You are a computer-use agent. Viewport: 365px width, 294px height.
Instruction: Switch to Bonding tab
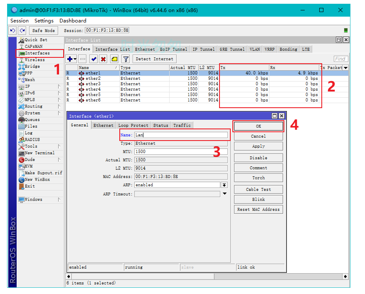(289, 49)
